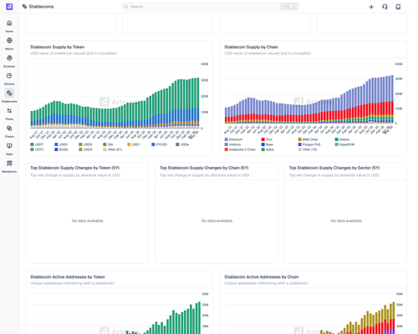Toggle Other (15) in chain legend
Screen dimensions: 418x334
click(308, 149)
